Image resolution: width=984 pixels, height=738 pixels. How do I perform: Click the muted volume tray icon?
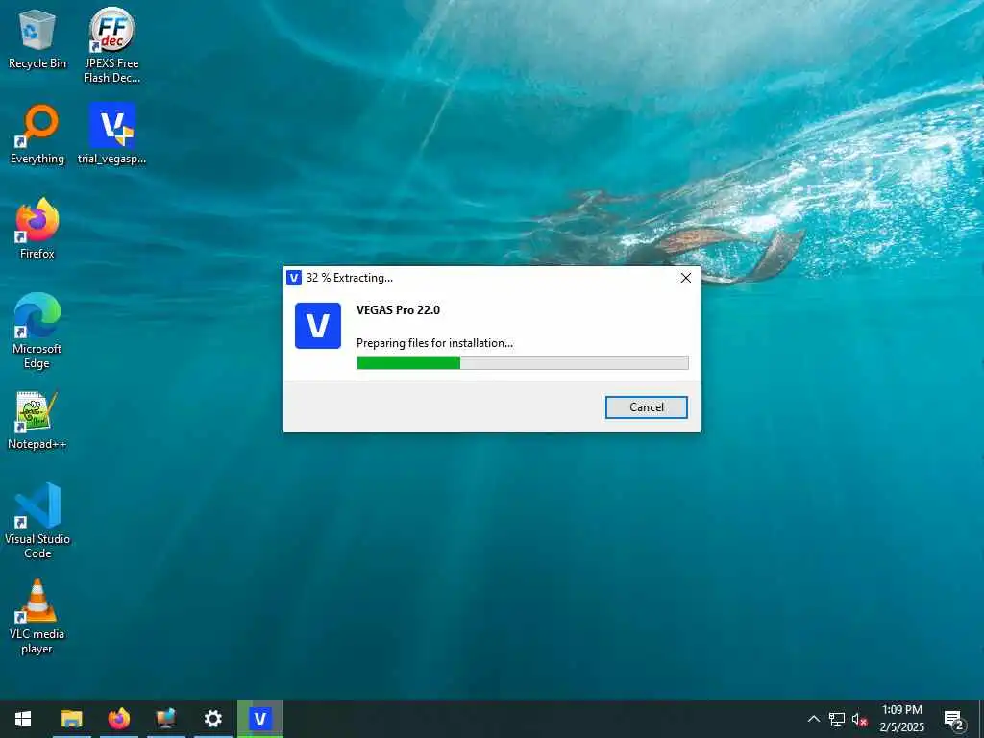[x=859, y=719]
